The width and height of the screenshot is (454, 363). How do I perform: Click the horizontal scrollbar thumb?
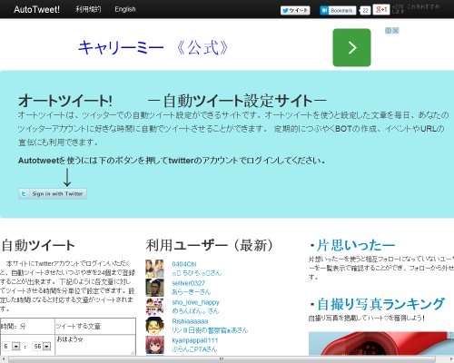coord(222,359)
